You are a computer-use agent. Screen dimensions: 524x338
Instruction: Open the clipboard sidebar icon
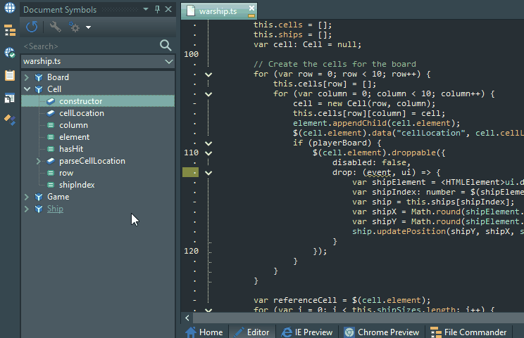(x=10, y=75)
